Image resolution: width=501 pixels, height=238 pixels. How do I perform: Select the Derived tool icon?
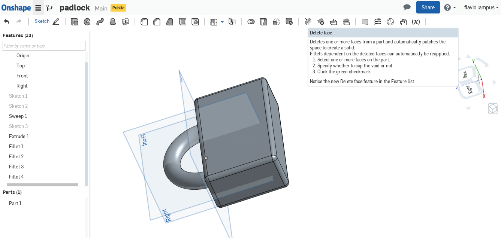(403, 22)
